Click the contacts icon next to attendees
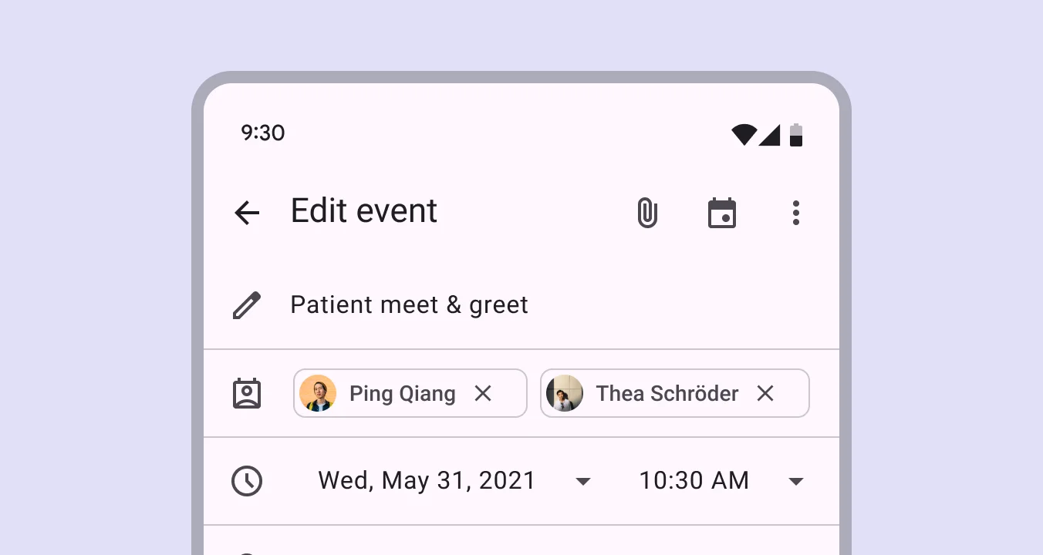The height and width of the screenshot is (555, 1043). coord(247,393)
